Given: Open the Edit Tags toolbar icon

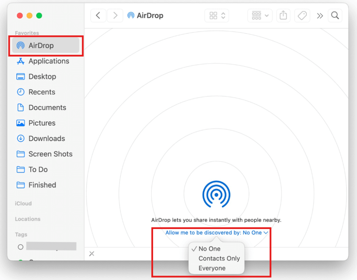Looking at the screenshot, I should pos(302,15).
